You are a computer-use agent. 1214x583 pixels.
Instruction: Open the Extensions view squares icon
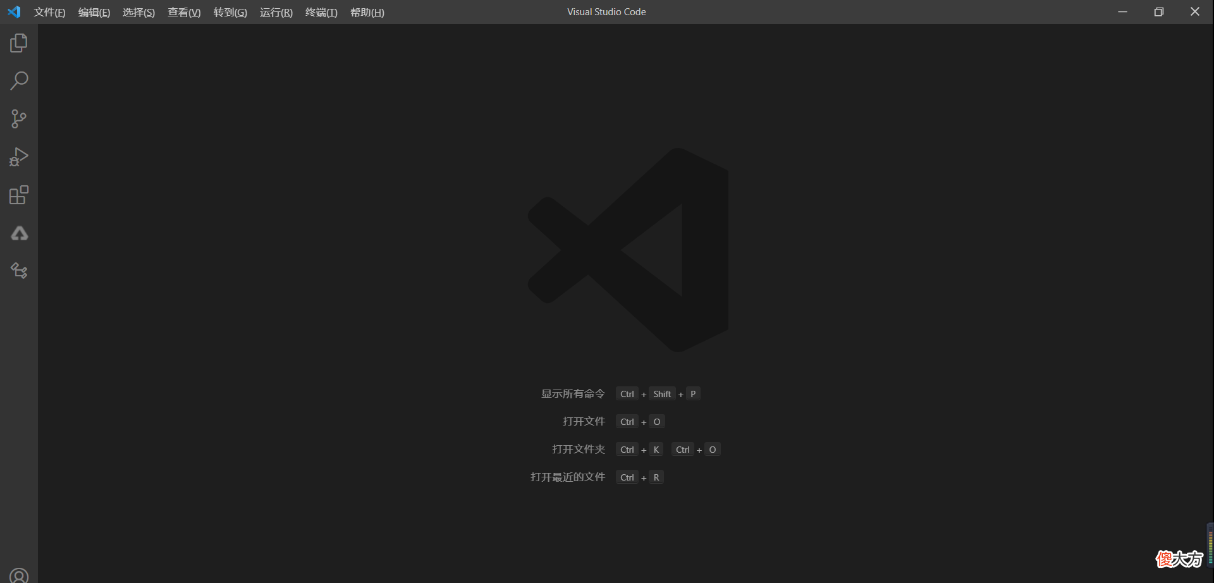pyautogui.click(x=19, y=195)
